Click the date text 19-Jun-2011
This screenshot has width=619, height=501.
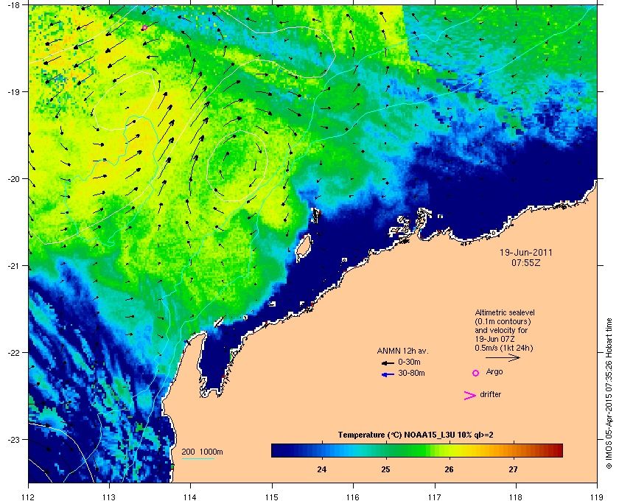tap(526, 252)
